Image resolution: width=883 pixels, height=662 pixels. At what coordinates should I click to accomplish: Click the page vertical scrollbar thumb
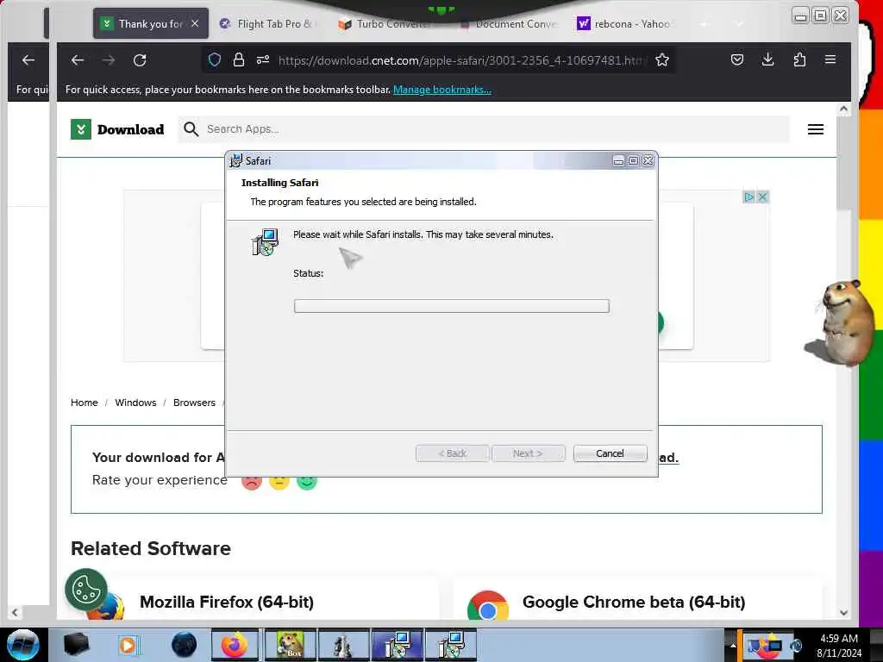point(843,163)
